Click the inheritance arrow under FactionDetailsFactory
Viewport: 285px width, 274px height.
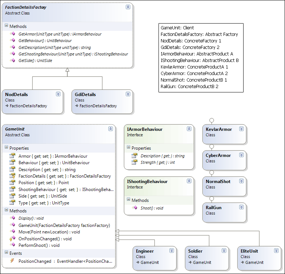click(x=67, y=70)
